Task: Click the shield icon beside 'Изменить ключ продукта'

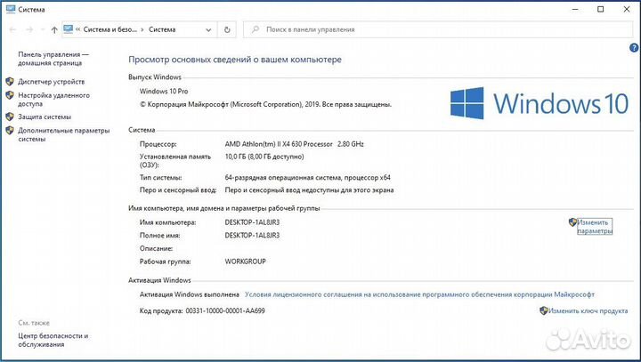Action: click(x=543, y=310)
